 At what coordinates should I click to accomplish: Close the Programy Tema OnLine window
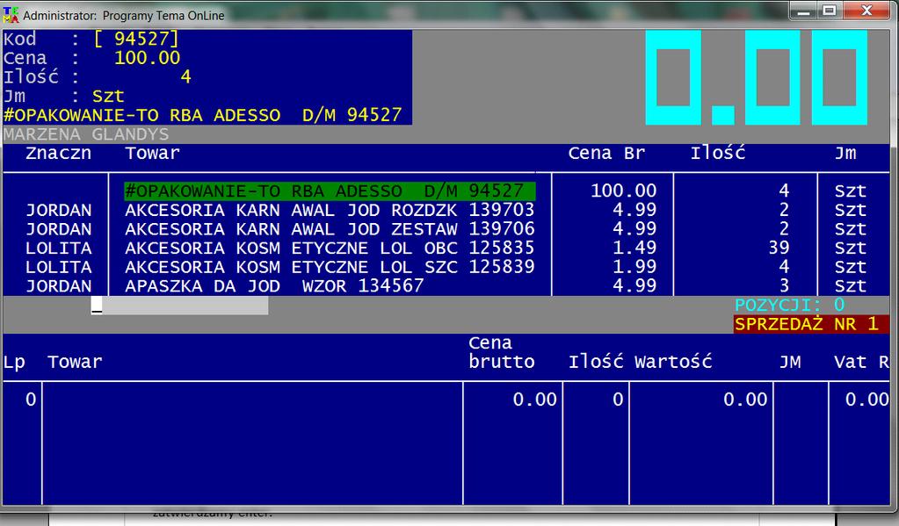[x=866, y=11]
